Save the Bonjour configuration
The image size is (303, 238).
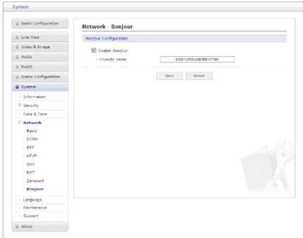coord(170,76)
